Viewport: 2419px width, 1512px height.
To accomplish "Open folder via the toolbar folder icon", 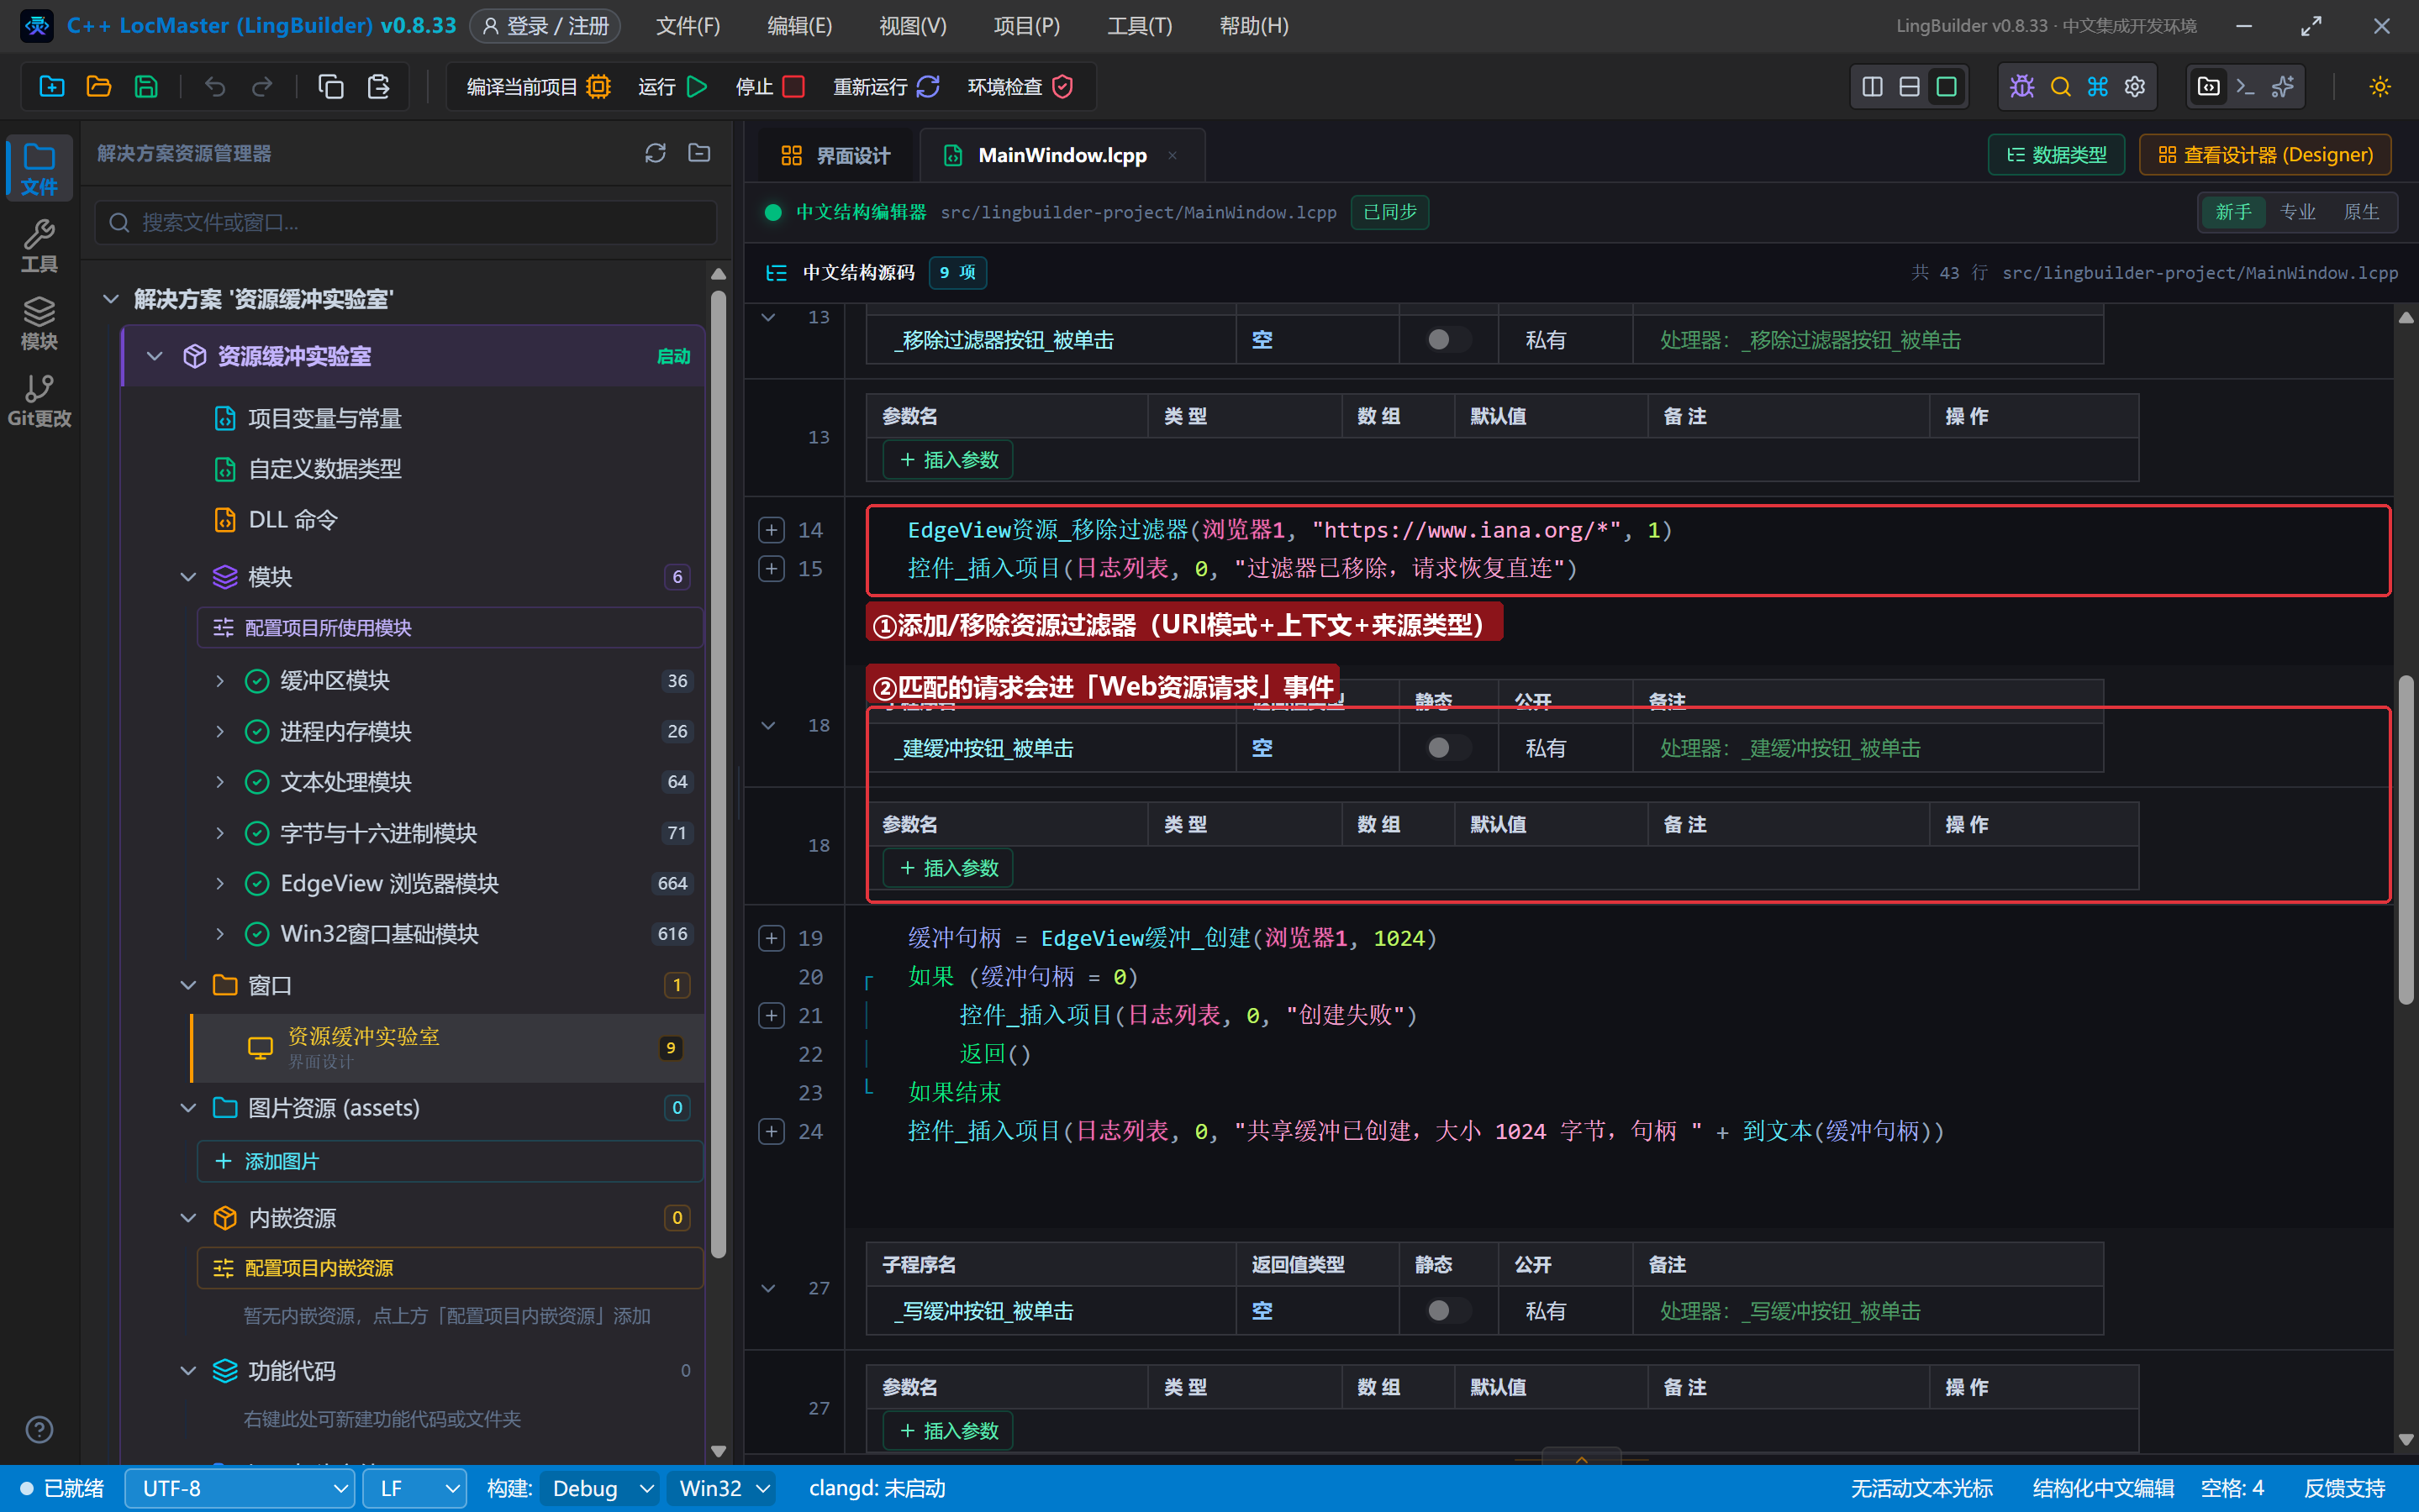I will pos(98,87).
